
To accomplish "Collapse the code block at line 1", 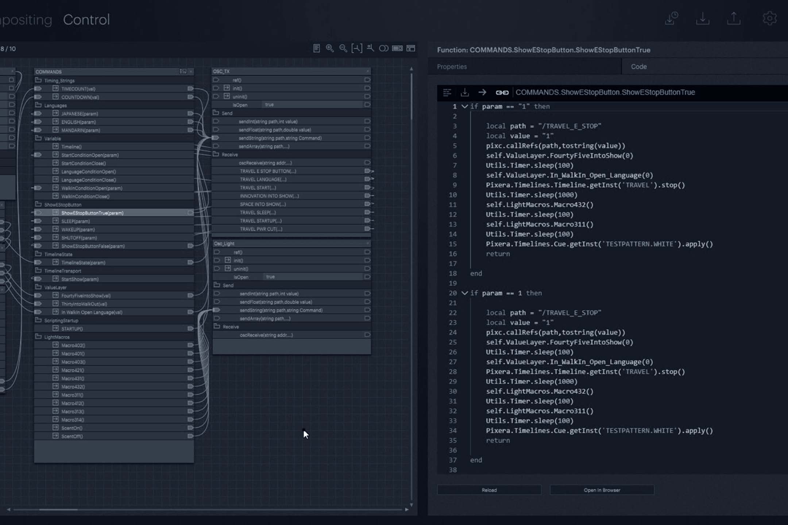I will tap(464, 106).
